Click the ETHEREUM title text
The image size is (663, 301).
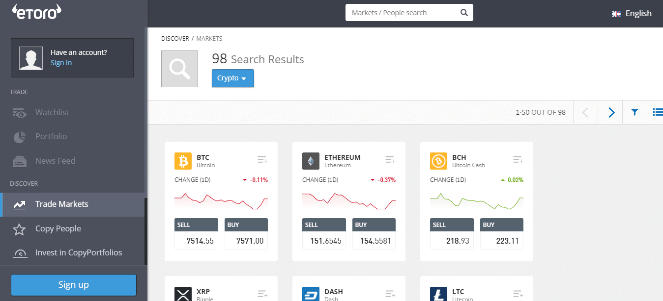click(x=343, y=157)
